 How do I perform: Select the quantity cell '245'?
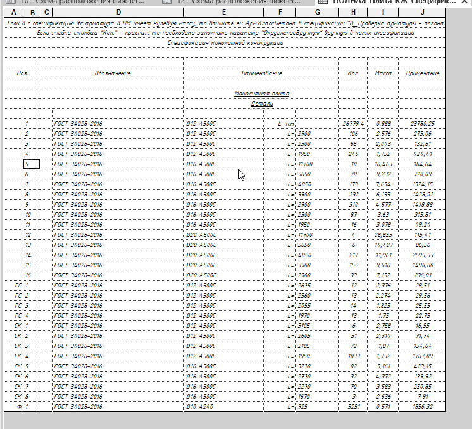[x=353, y=154]
